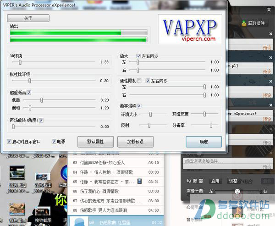
Task: Toggle 左右同步 beside 硬性限制
Action: pyautogui.click(x=148, y=81)
